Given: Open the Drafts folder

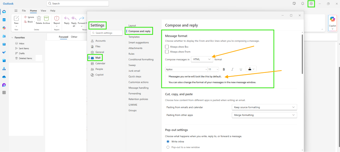Looking at the screenshot, I should 22,53.
